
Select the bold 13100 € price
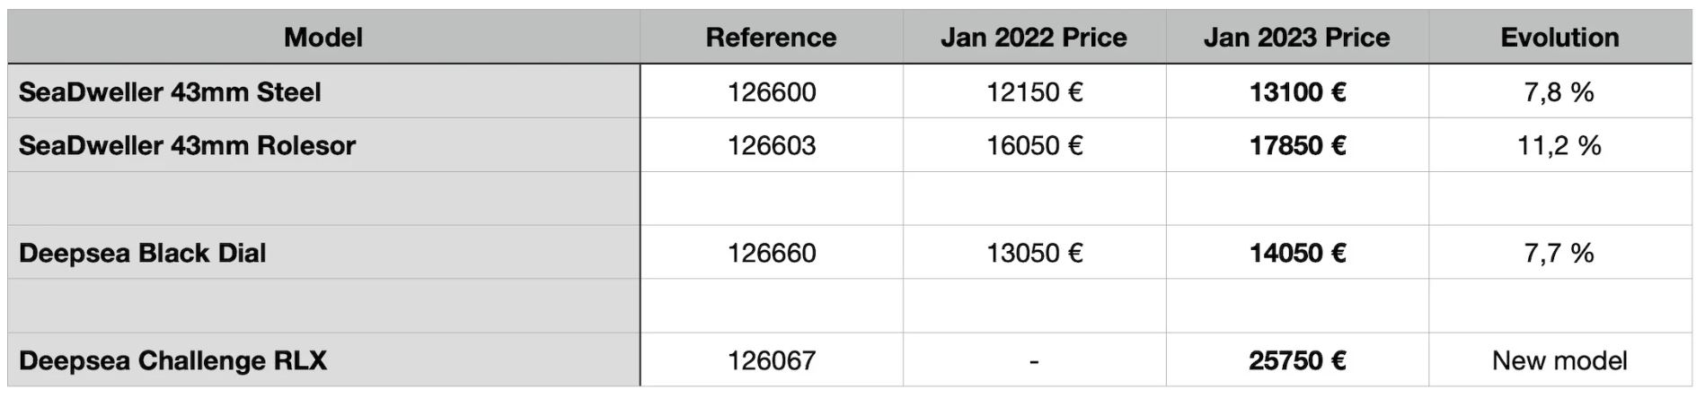click(1297, 92)
